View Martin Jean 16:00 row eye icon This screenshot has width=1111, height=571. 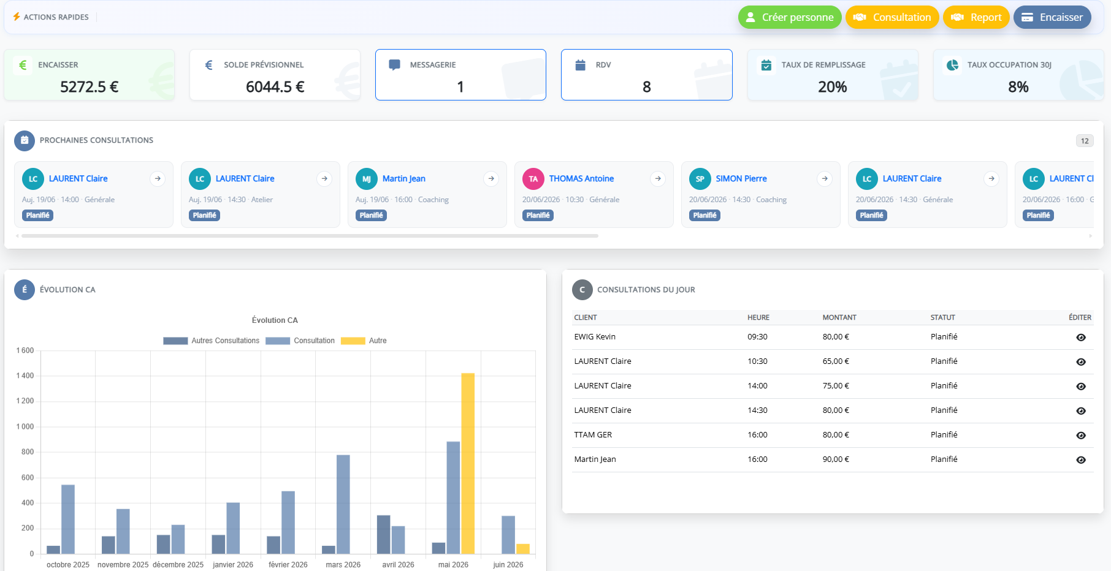click(x=1081, y=460)
